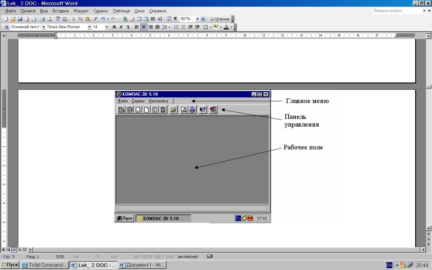The image size is (432, 270).
Task: Align text to the right
Action: [151, 27]
